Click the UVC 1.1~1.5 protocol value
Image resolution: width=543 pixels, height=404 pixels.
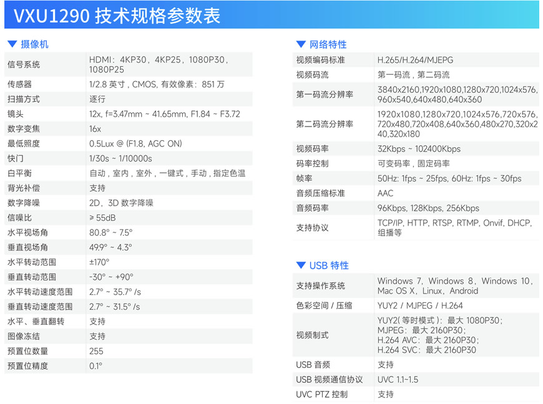[x=398, y=380]
